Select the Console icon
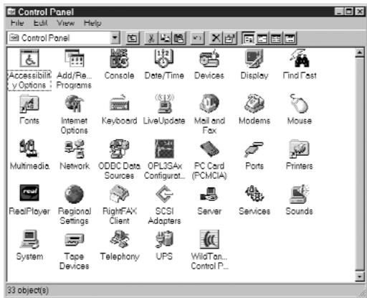 click(x=119, y=58)
